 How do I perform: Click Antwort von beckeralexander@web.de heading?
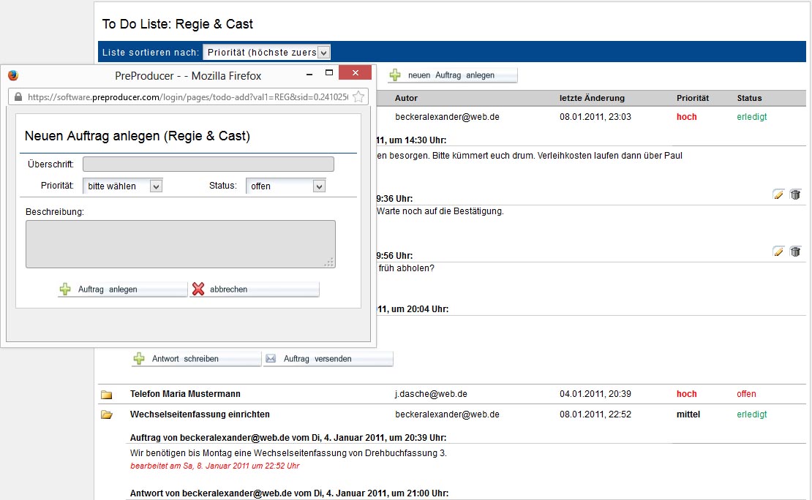click(289, 493)
